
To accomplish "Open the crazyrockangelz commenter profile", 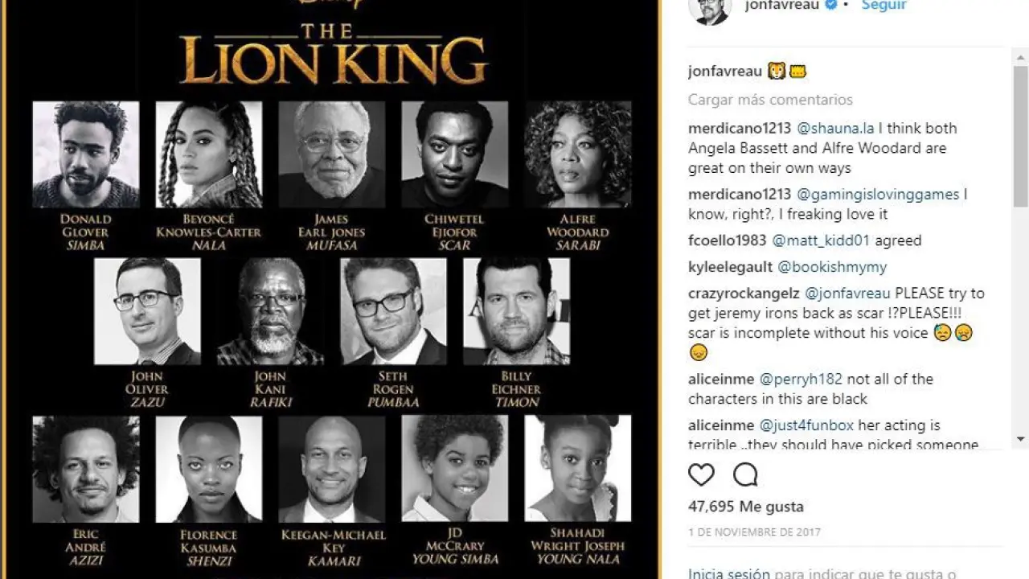I will pos(742,293).
